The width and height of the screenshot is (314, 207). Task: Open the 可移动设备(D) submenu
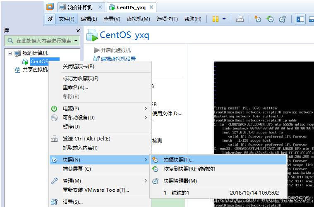(100, 118)
